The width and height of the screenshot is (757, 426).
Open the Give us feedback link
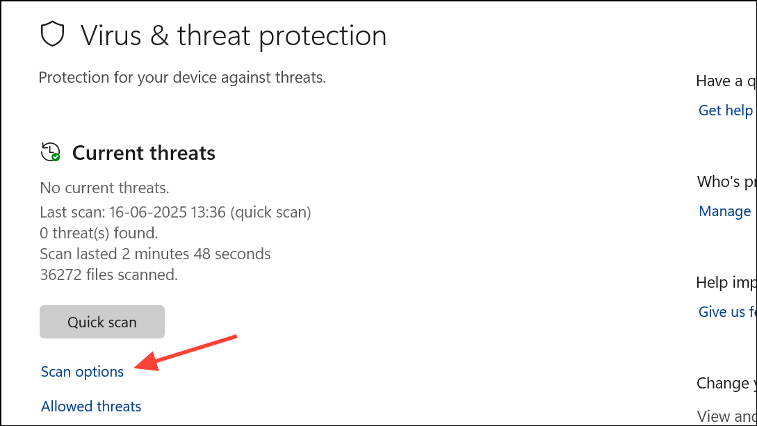pyautogui.click(x=727, y=312)
